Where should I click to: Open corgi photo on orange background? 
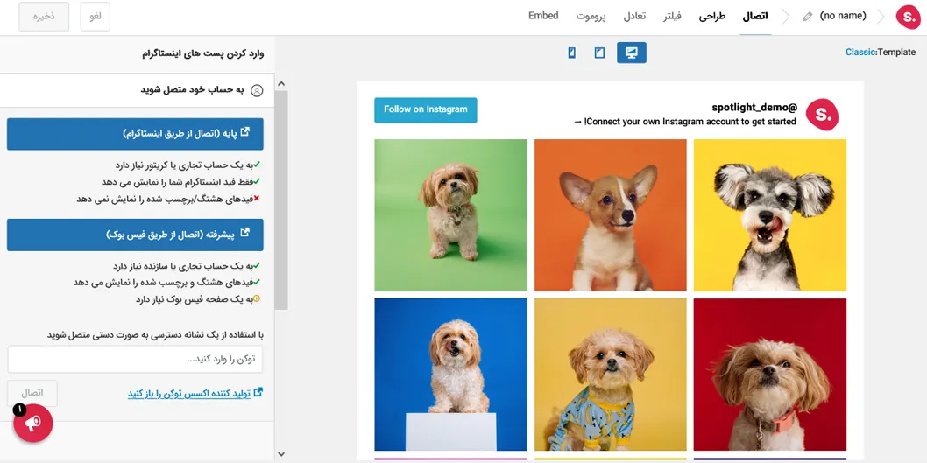pyautogui.click(x=611, y=215)
